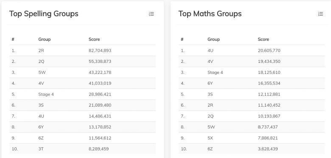Click the Score header in maths table
The image size is (331, 158).
click(x=263, y=39)
